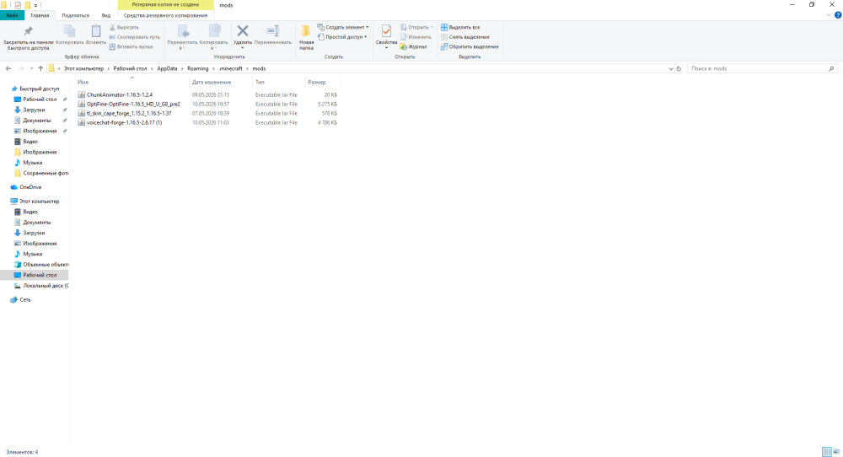Viewport: 843px width, 457px height.
Task: Click Снять выделение in the ribbon
Action: (x=465, y=37)
